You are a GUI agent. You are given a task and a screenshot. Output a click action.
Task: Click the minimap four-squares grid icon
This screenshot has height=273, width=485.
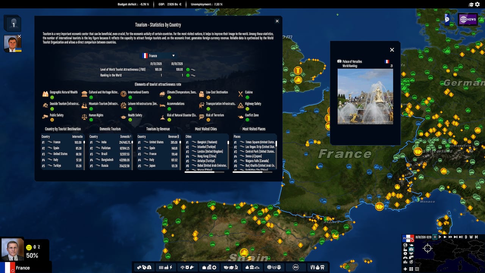click(411, 269)
